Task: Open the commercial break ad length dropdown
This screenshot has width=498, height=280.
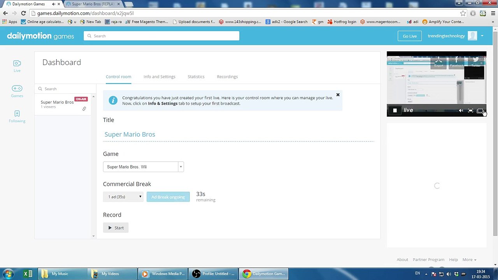Action: (123, 197)
